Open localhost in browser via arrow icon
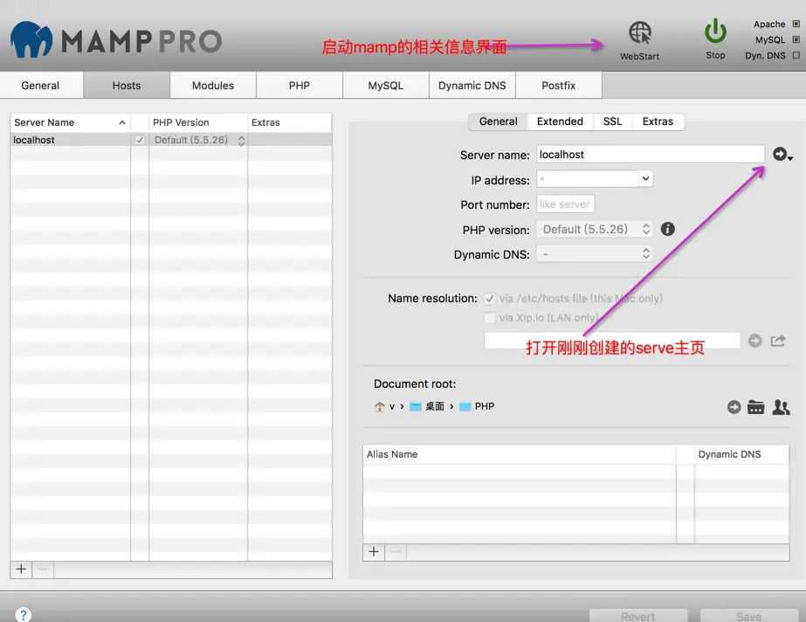The width and height of the screenshot is (806, 622). (780, 154)
